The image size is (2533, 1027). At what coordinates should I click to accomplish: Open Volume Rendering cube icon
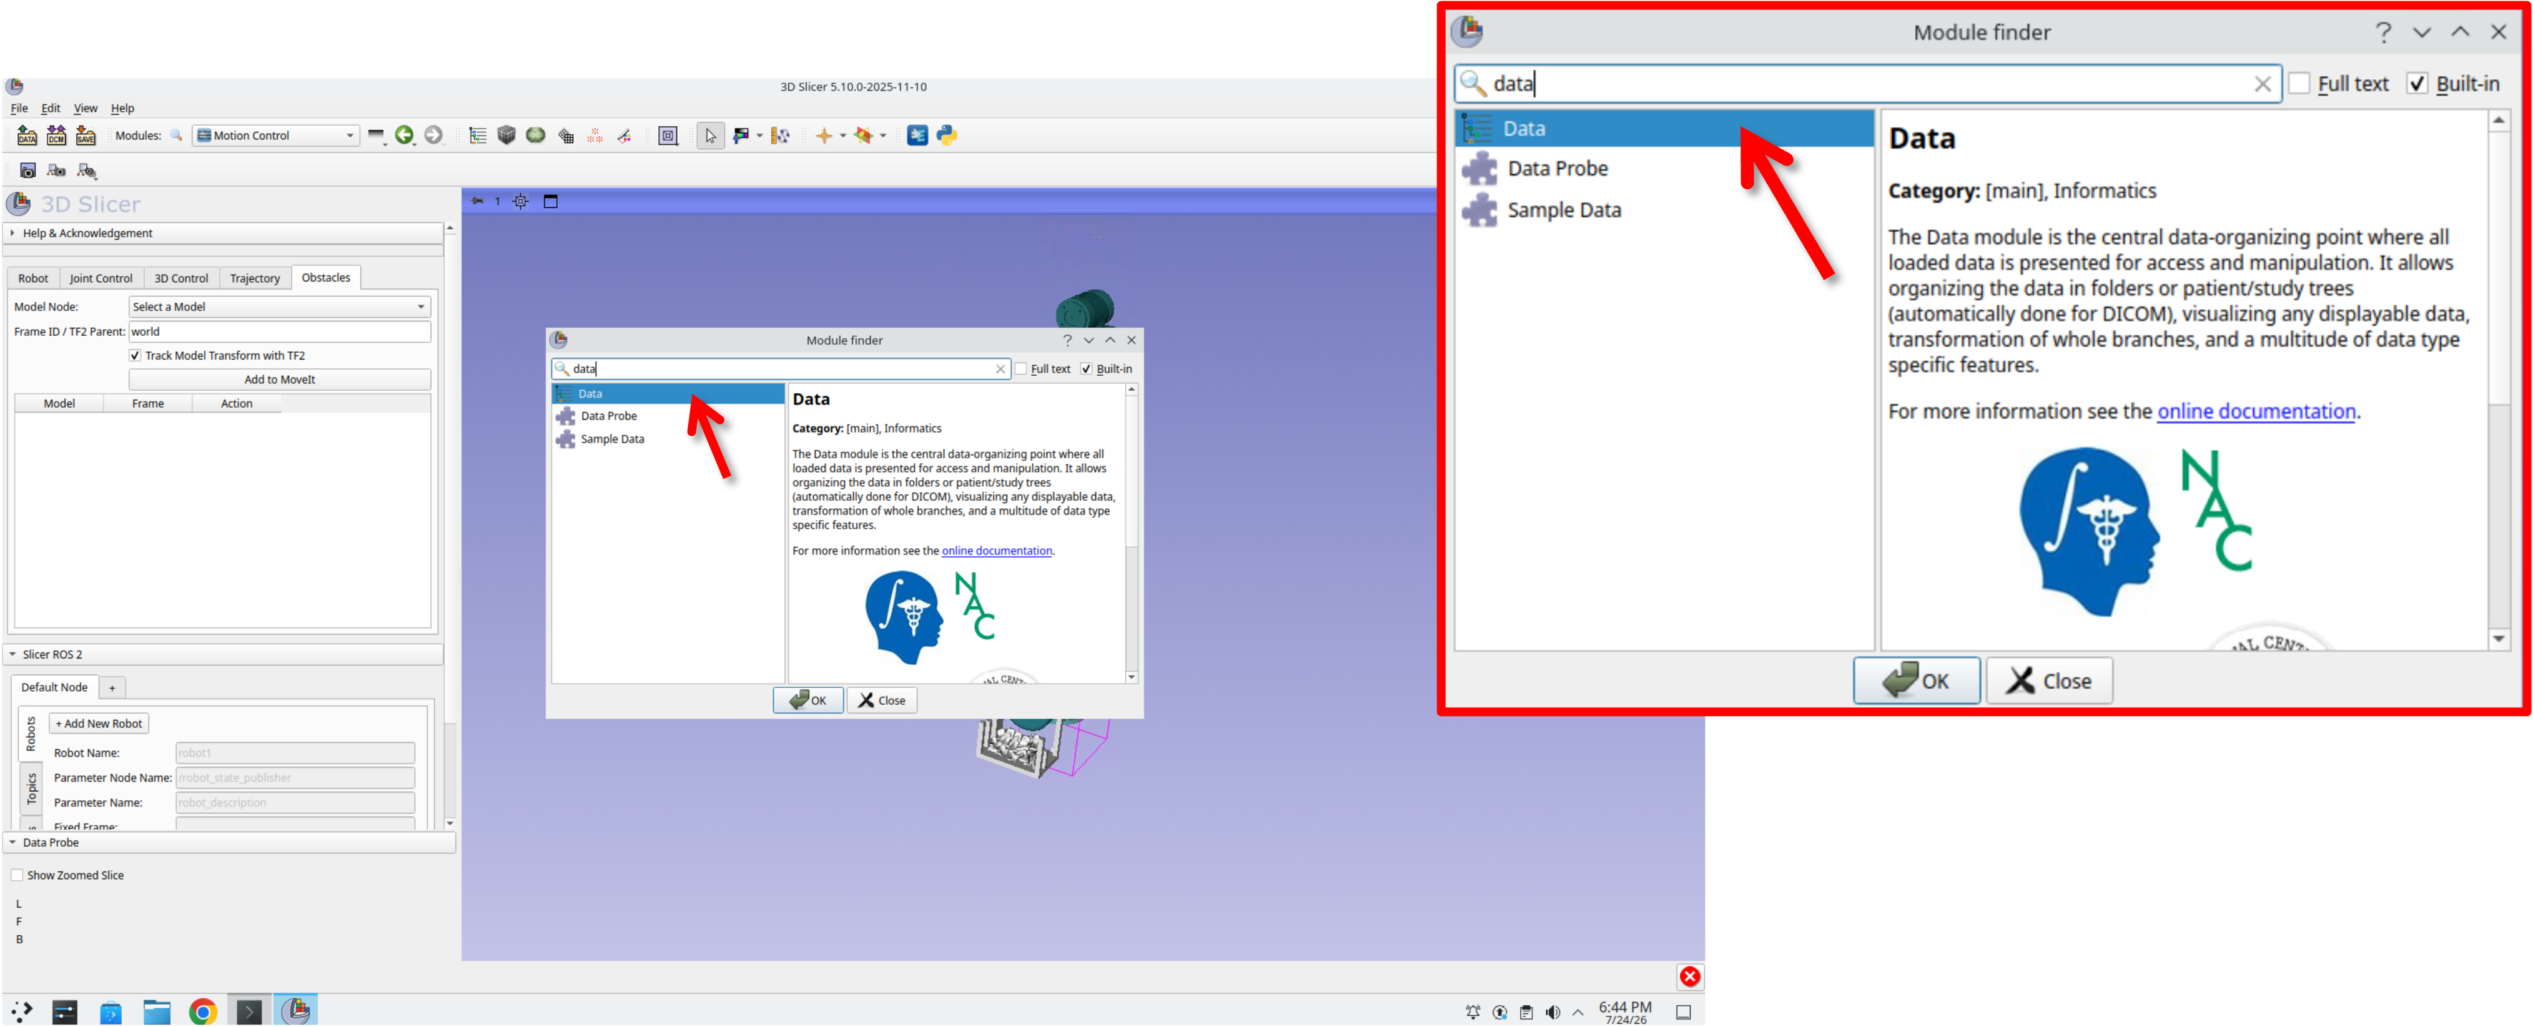point(506,135)
